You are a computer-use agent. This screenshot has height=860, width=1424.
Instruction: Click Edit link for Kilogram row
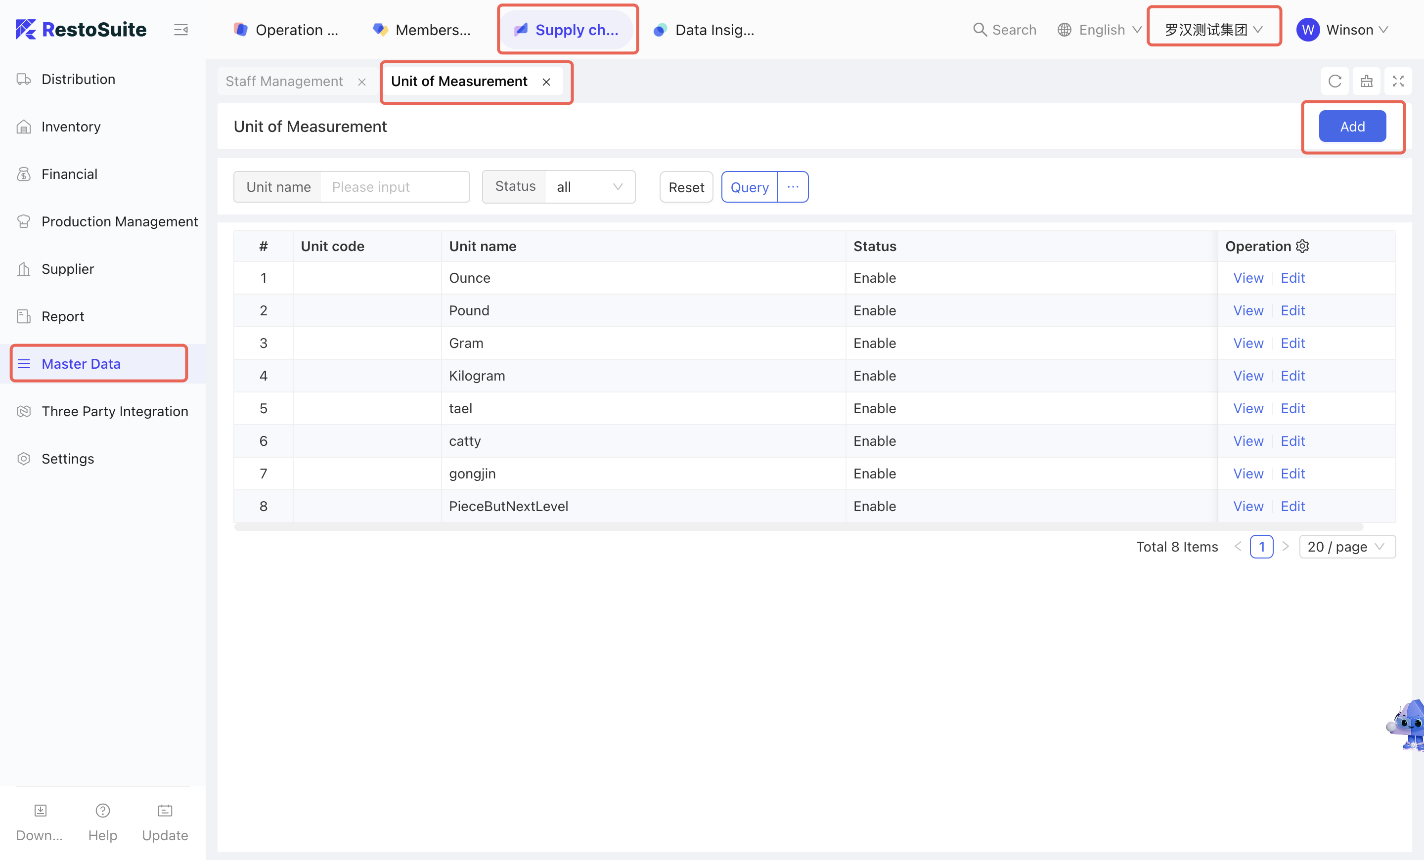(x=1292, y=376)
